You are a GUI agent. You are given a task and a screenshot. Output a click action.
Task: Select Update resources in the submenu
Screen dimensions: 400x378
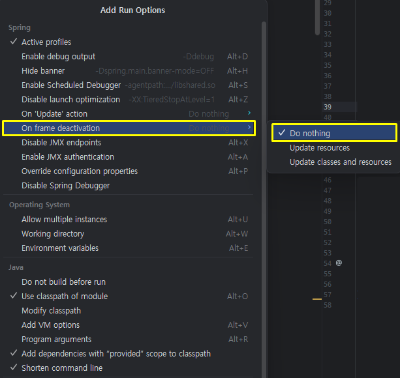334,148
